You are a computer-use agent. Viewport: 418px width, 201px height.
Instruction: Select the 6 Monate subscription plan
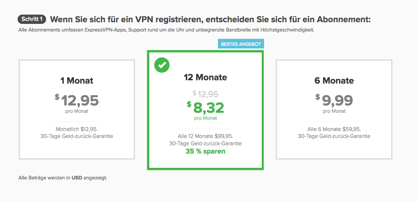334,109
